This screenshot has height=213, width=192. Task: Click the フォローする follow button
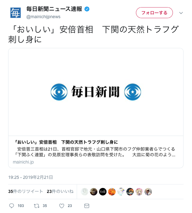(x=154, y=13)
